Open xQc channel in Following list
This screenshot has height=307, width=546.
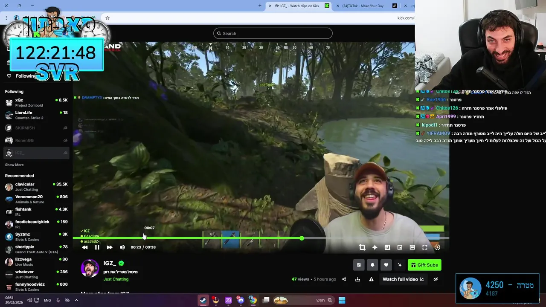click(x=36, y=103)
